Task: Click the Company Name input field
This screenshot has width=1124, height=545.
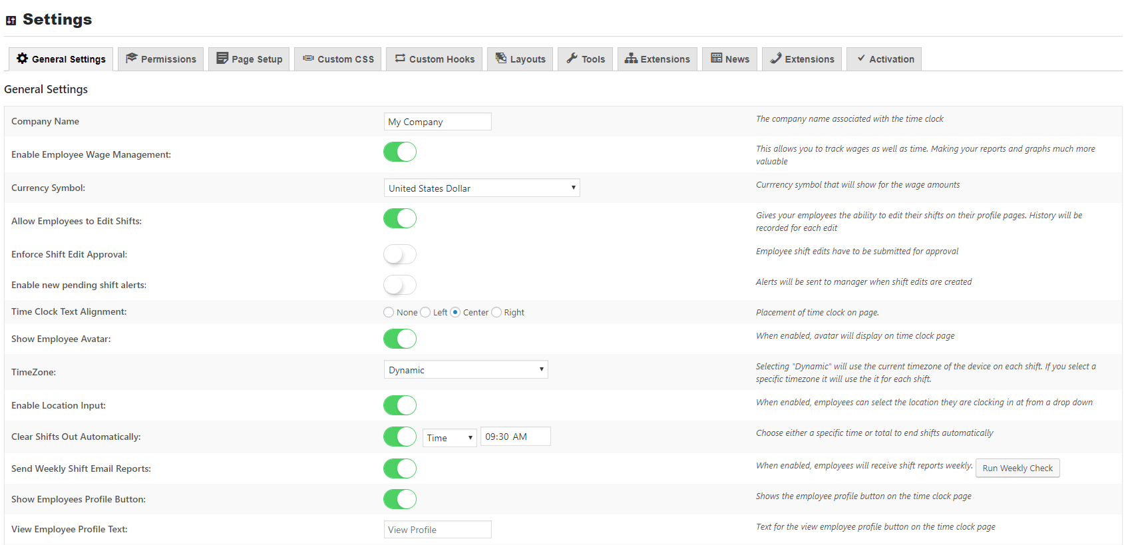Action: 437,122
